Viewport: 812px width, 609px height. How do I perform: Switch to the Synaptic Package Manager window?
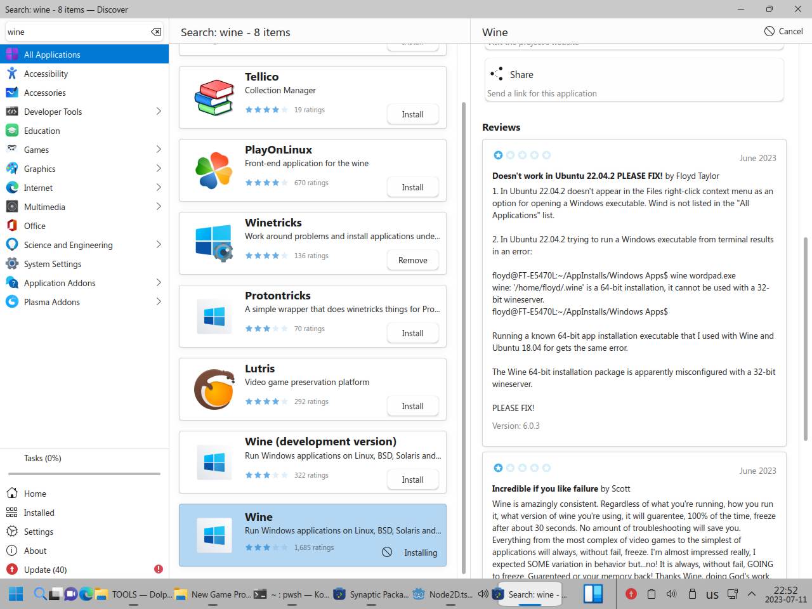click(372, 594)
